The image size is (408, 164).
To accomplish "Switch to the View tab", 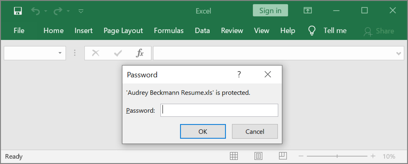I will [x=261, y=31].
